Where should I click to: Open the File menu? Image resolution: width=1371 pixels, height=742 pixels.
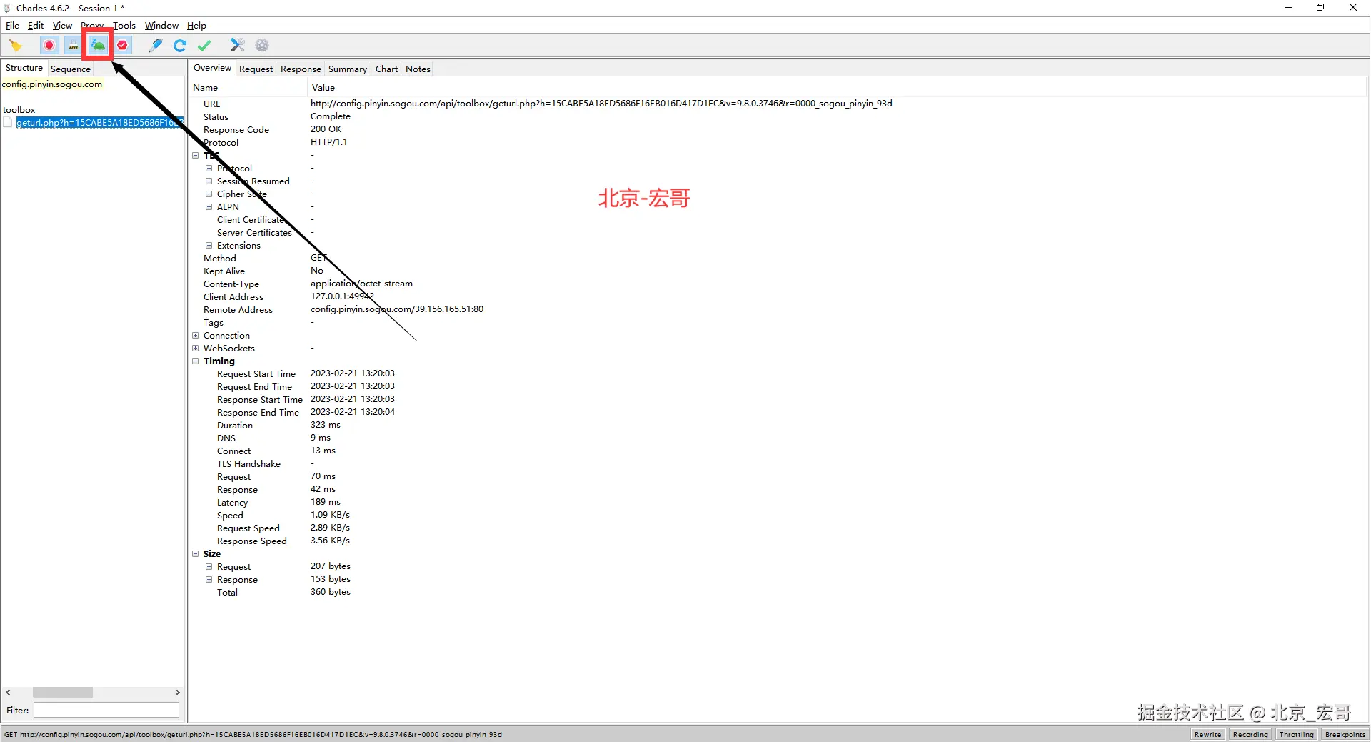(x=12, y=26)
